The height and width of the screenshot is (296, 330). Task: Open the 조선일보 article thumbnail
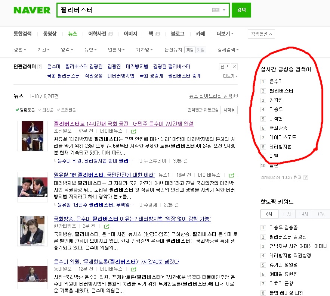pyautogui.click(x=33, y=136)
